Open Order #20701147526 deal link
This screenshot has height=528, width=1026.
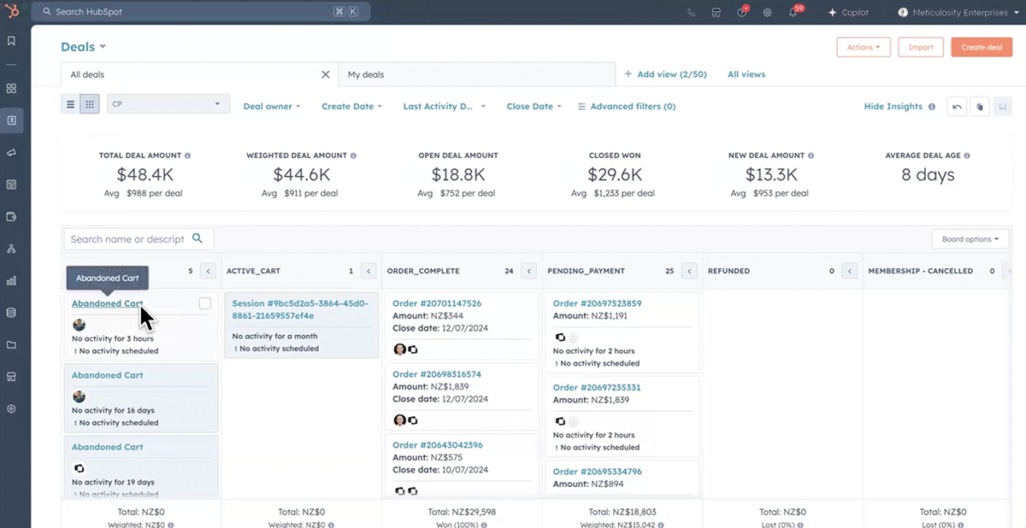coord(436,303)
